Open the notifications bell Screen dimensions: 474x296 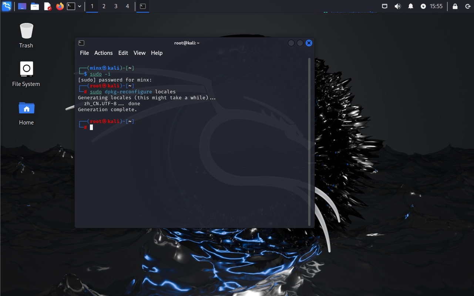point(411,6)
